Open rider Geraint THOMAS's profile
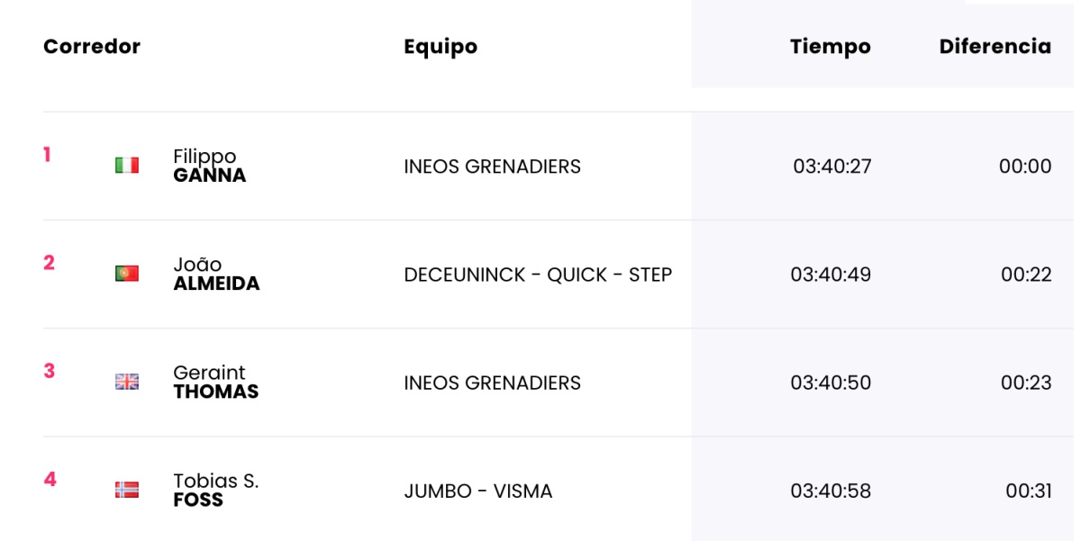The height and width of the screenshot is (541, 1081). point(216,382)
